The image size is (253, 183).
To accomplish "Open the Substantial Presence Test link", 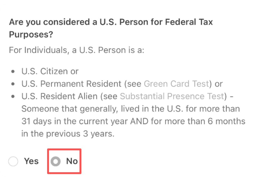I will [x=172, y=96].
